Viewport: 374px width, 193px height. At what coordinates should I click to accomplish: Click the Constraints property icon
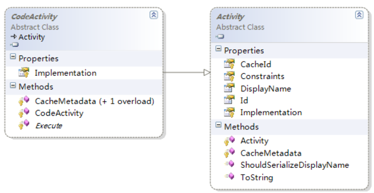tap(229, 76)
